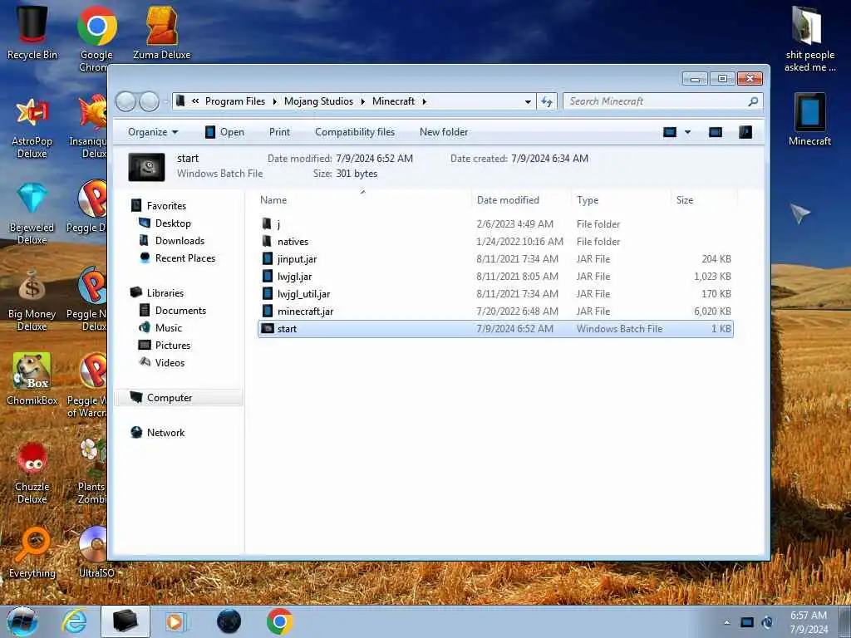Navigate to Mojang Studios breadcrumb

pos(318,101)
